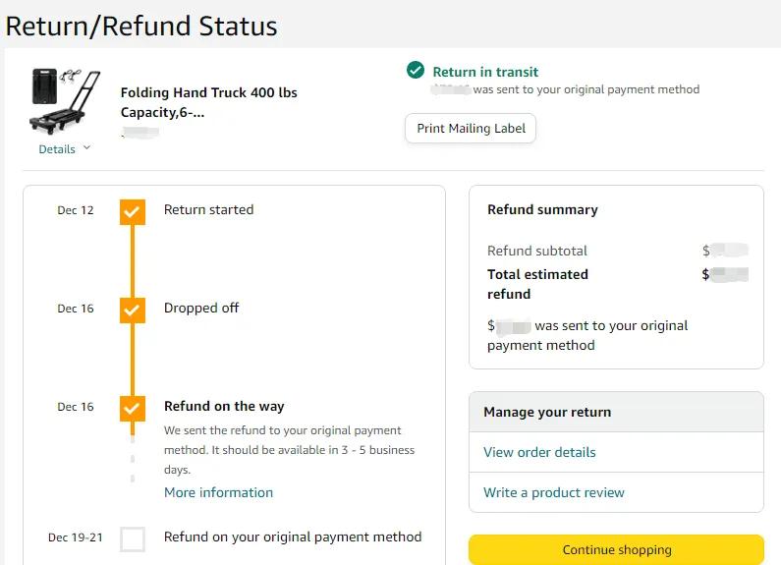This screenshot has width=781, height=565.
Task: Open the Details dropdown link
Action: (x=57, y=149)
